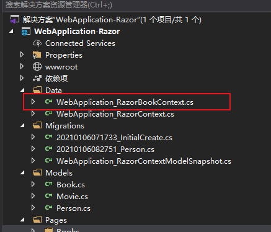Expand the Properties node
The image size is (271, 232).
pos(22,55)
